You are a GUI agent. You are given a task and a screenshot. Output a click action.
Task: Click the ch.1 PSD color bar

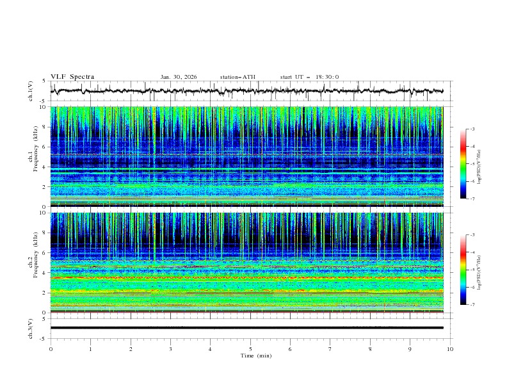[463, 164]
